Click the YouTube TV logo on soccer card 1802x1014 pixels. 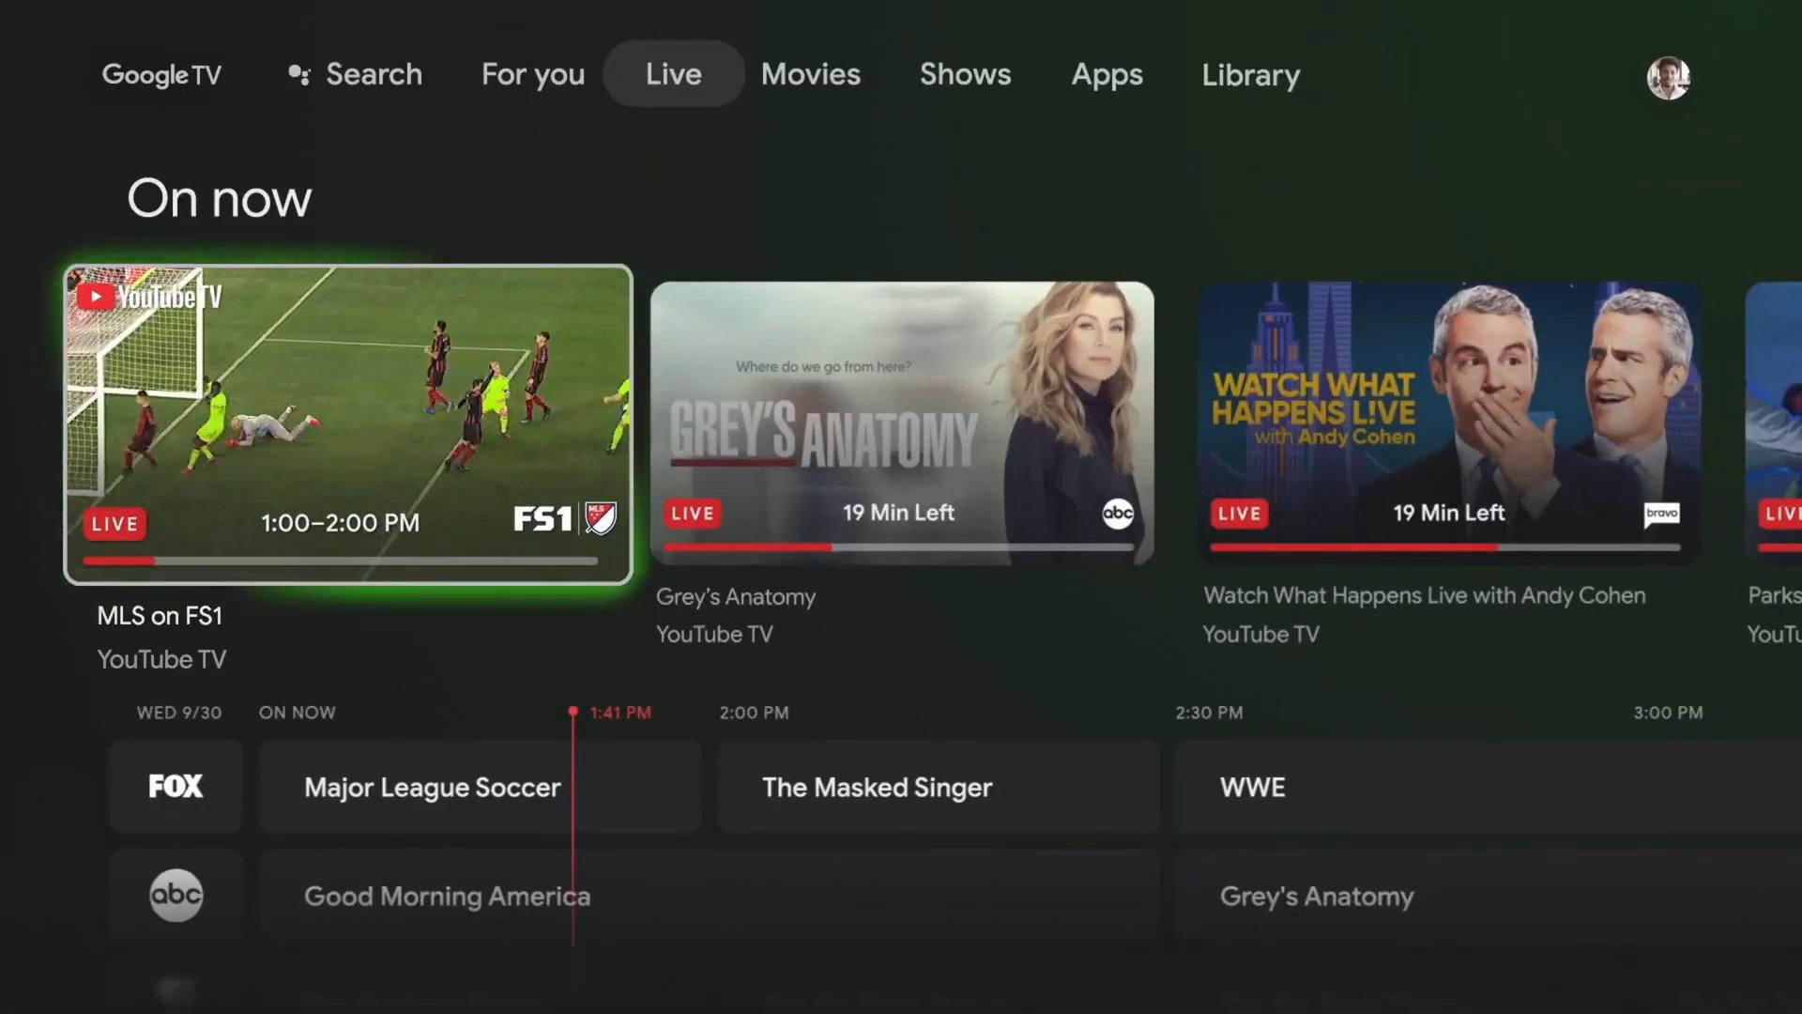(149, 297)
